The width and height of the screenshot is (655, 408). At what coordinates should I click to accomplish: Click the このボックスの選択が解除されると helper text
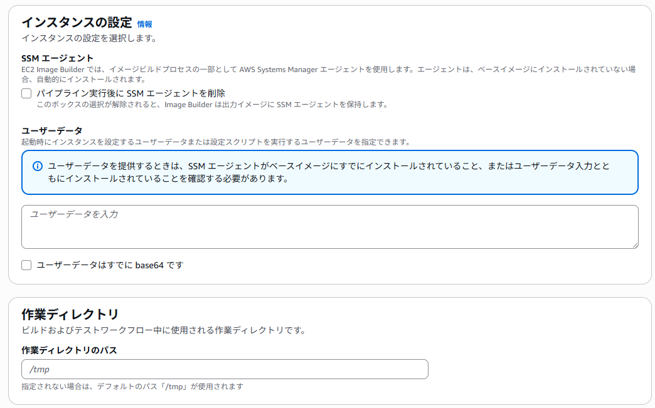[x=212, y=105]
